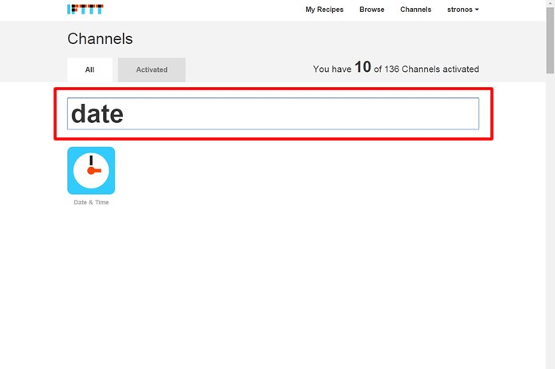This screenshot has height=369, width=555.
Task: Expand the caret arrow beside stronos
Action: pyautogui.click(x=477, y=10)
